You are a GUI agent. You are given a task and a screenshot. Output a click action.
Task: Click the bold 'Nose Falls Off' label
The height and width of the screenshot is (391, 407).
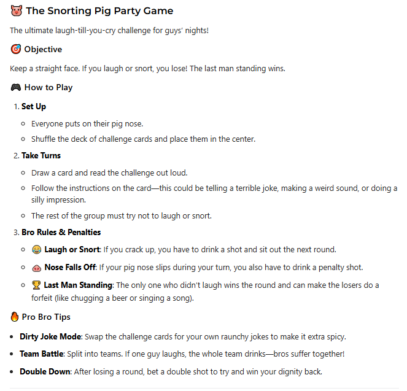pos(71,268)
